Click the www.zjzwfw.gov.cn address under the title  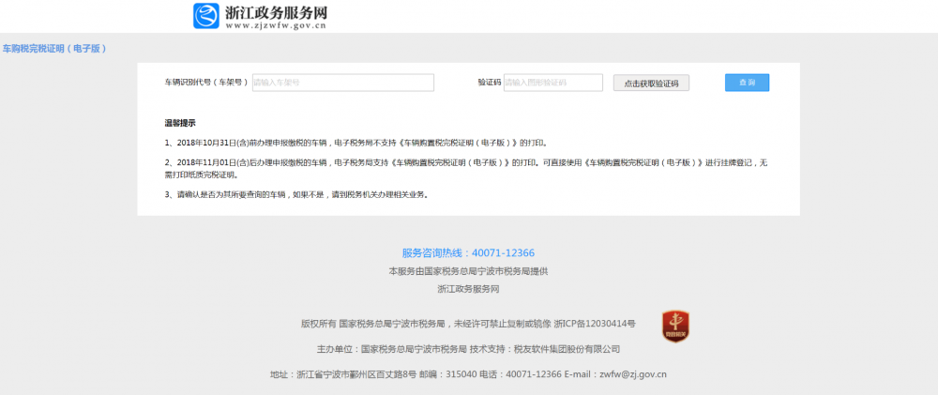point(276,25)
